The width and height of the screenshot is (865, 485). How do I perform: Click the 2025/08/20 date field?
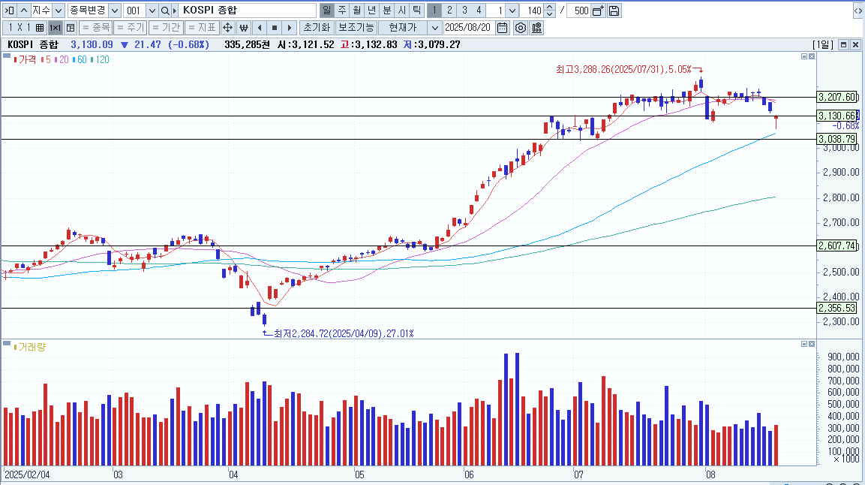468,28
